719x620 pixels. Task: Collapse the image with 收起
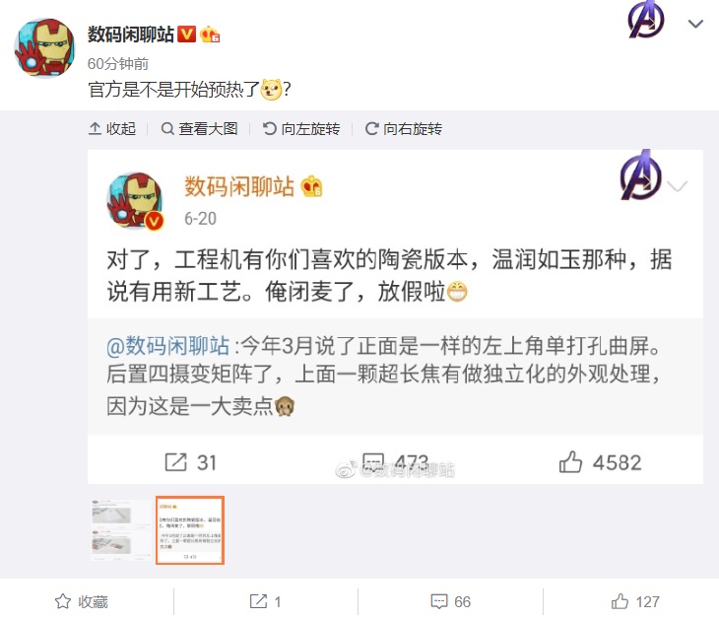pyautogui.click(x=112, y=129)
